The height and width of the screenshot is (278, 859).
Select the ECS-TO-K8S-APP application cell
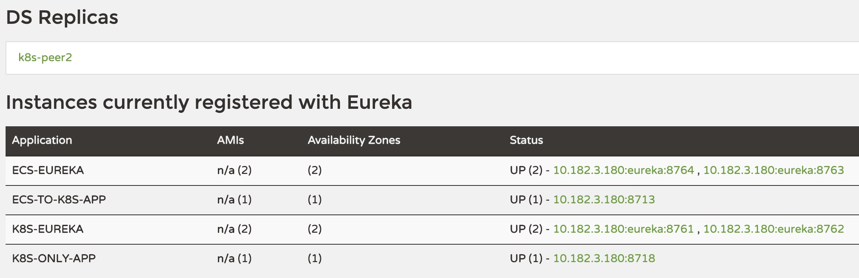(x=59, y=199)
